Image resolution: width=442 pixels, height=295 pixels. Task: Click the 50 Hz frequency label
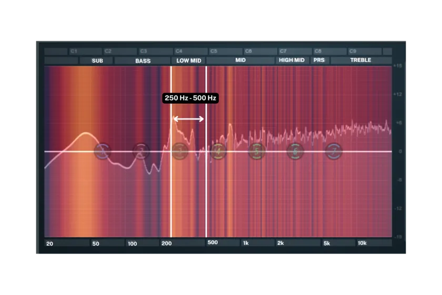click(96, 243)
